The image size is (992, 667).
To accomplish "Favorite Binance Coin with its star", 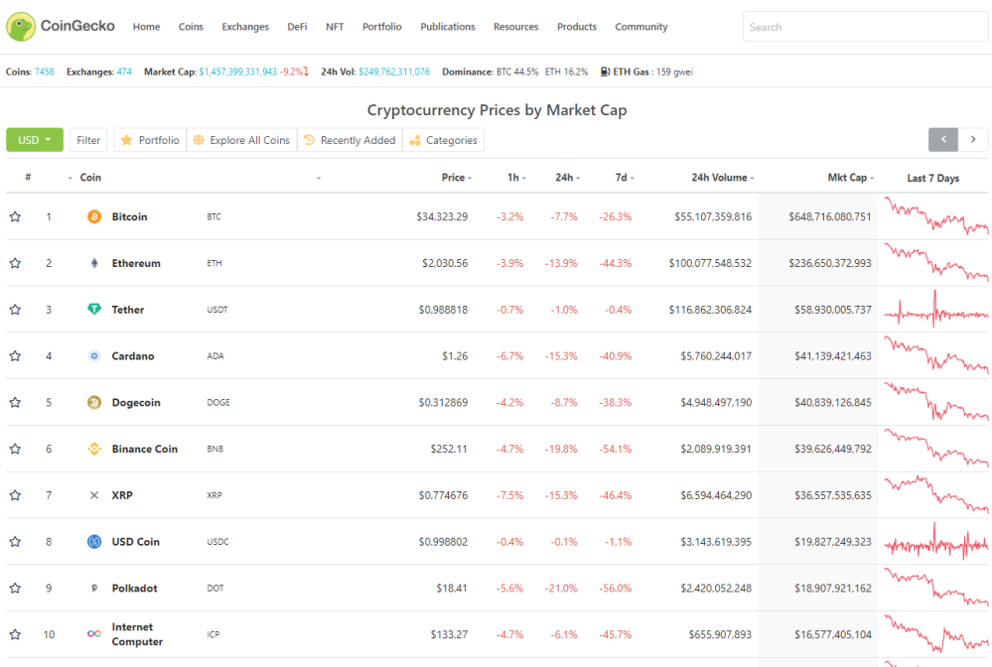I will [x=15, y=449].
